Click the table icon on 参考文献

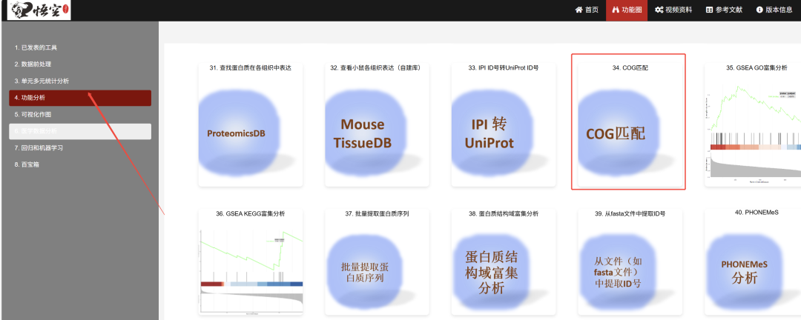tap(710, 10)
